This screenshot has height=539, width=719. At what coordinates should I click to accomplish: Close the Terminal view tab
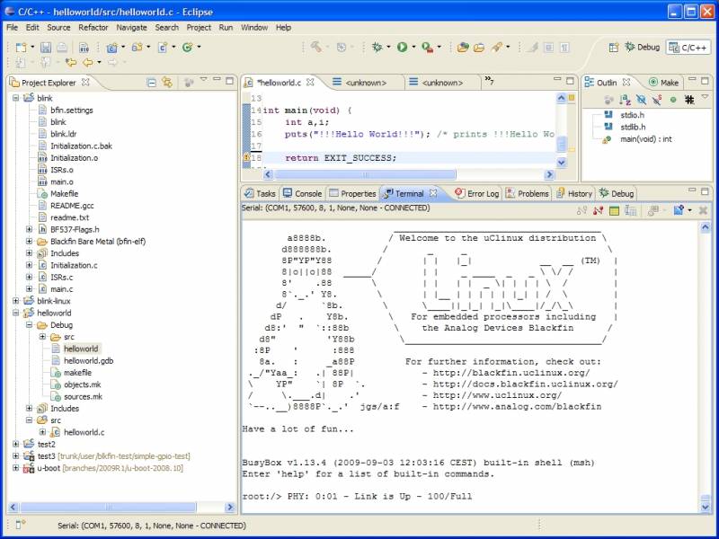[433, 193]
